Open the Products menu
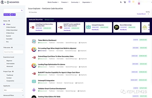The width and height of the screenshot is (152, 98). pos(65,2)
